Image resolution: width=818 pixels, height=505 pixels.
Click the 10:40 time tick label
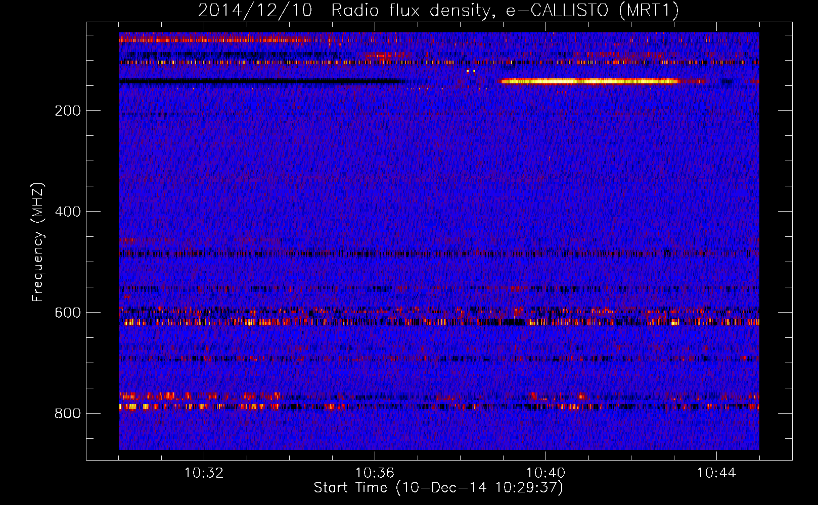click(546, 473)
